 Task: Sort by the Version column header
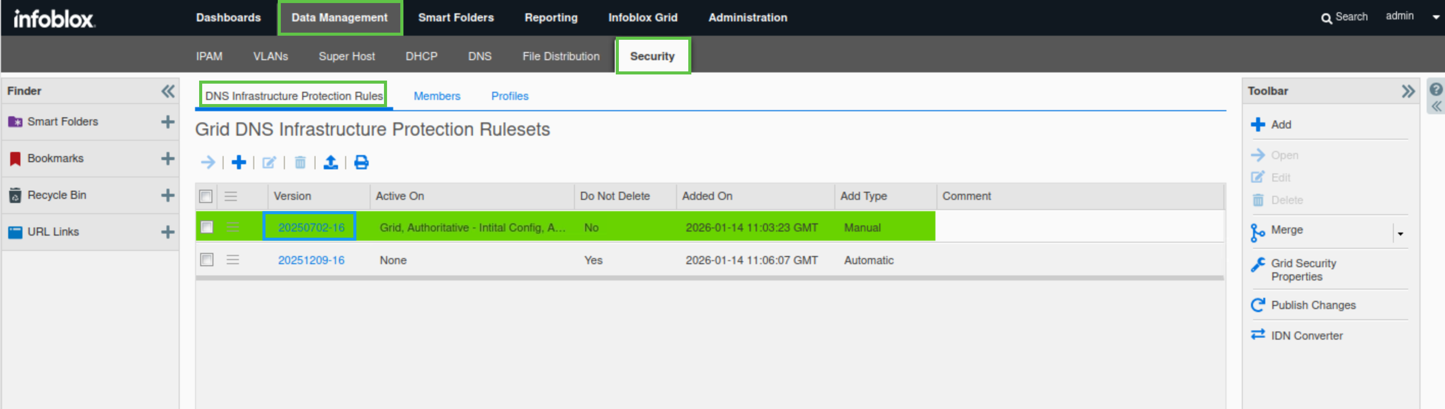pyautogui.click(x=292, y=196)
